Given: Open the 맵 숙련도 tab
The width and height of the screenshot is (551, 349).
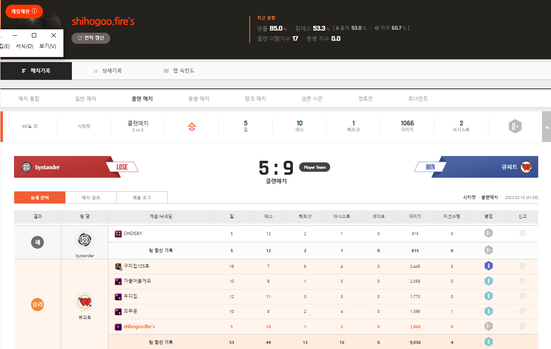Looking at the screenshot, I should [179, 71].
